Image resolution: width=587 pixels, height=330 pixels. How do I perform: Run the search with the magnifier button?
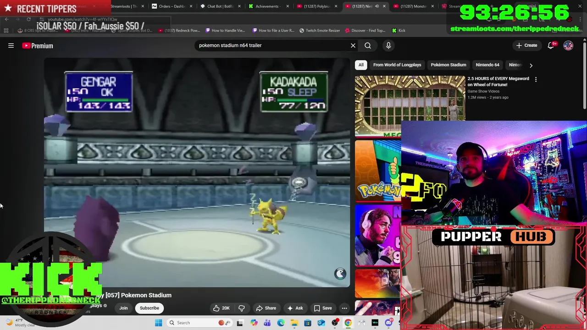(368, 45)
